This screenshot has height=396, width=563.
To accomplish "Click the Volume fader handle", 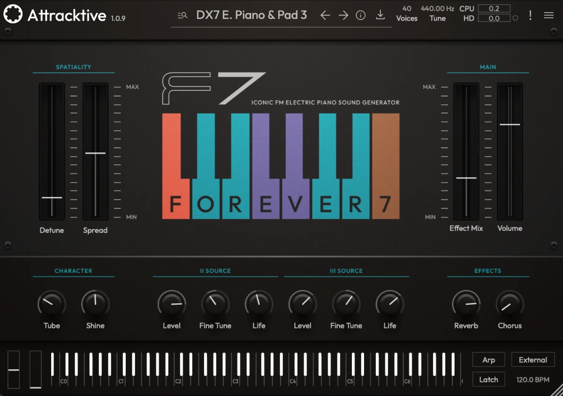I will coord(510,124).
